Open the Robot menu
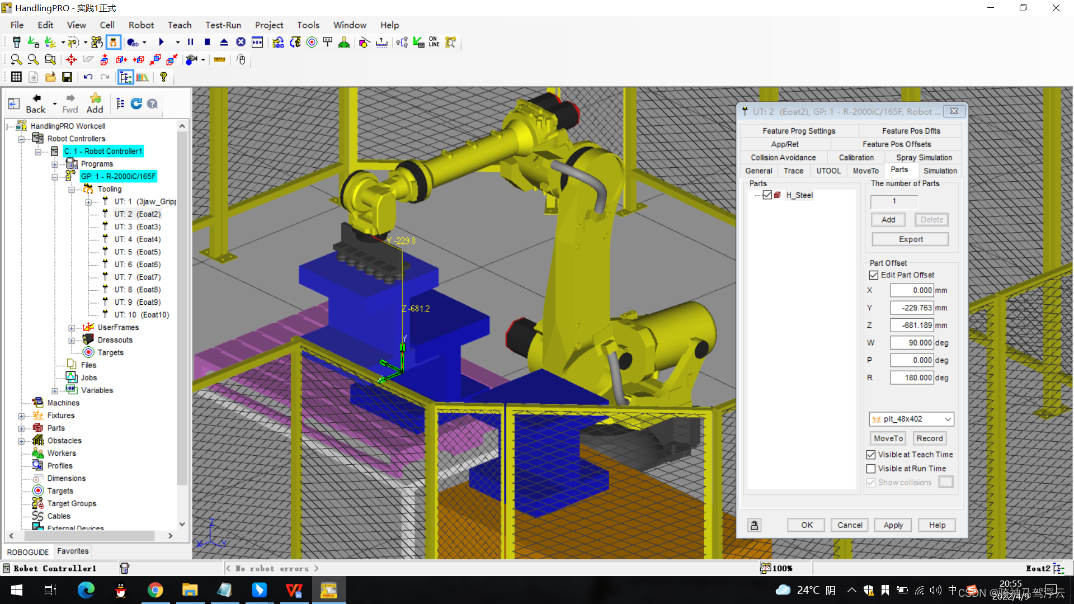 [141, 25]
